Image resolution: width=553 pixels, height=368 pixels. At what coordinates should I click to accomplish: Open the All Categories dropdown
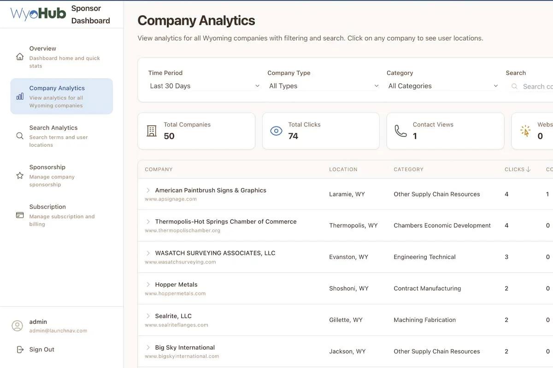point(443,86)
